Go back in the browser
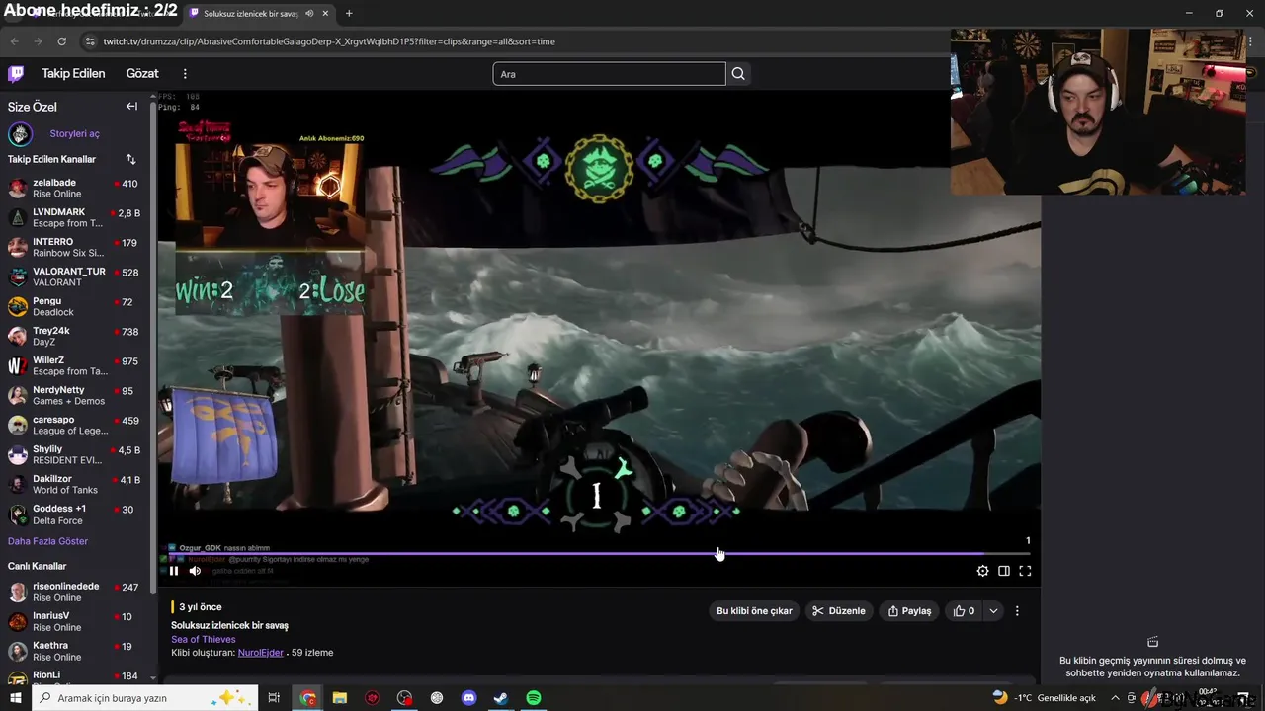Screen dimensions: 1265x711 point(14,41)
